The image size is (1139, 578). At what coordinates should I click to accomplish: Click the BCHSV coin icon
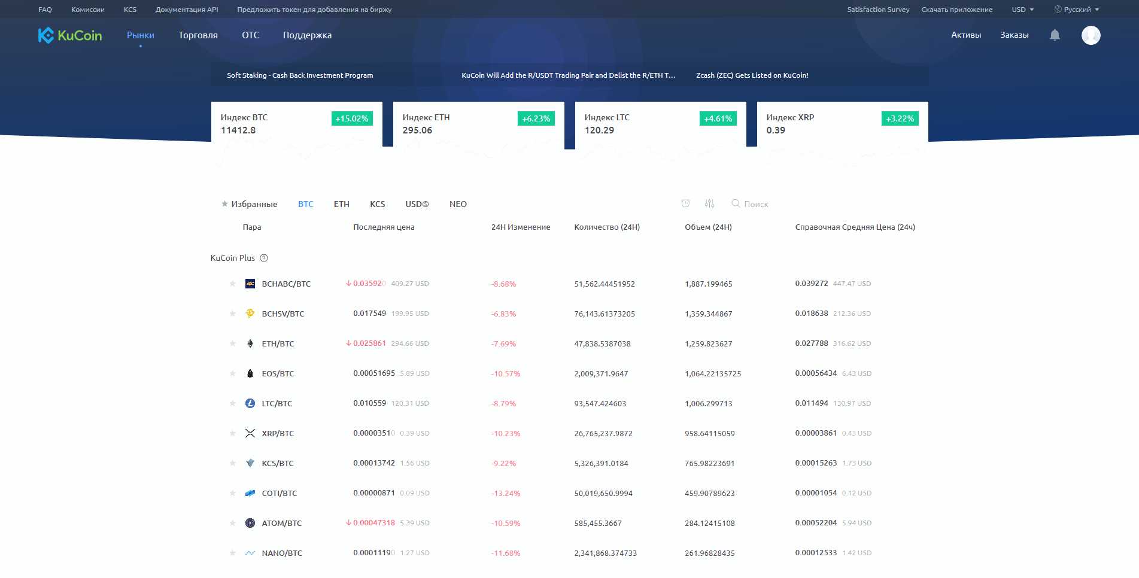(x=250, y=314)
